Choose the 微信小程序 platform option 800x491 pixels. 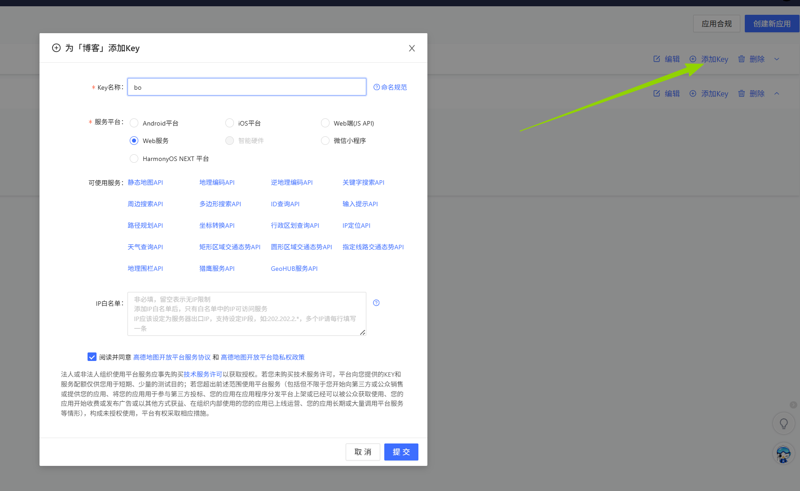pos(325,141)
